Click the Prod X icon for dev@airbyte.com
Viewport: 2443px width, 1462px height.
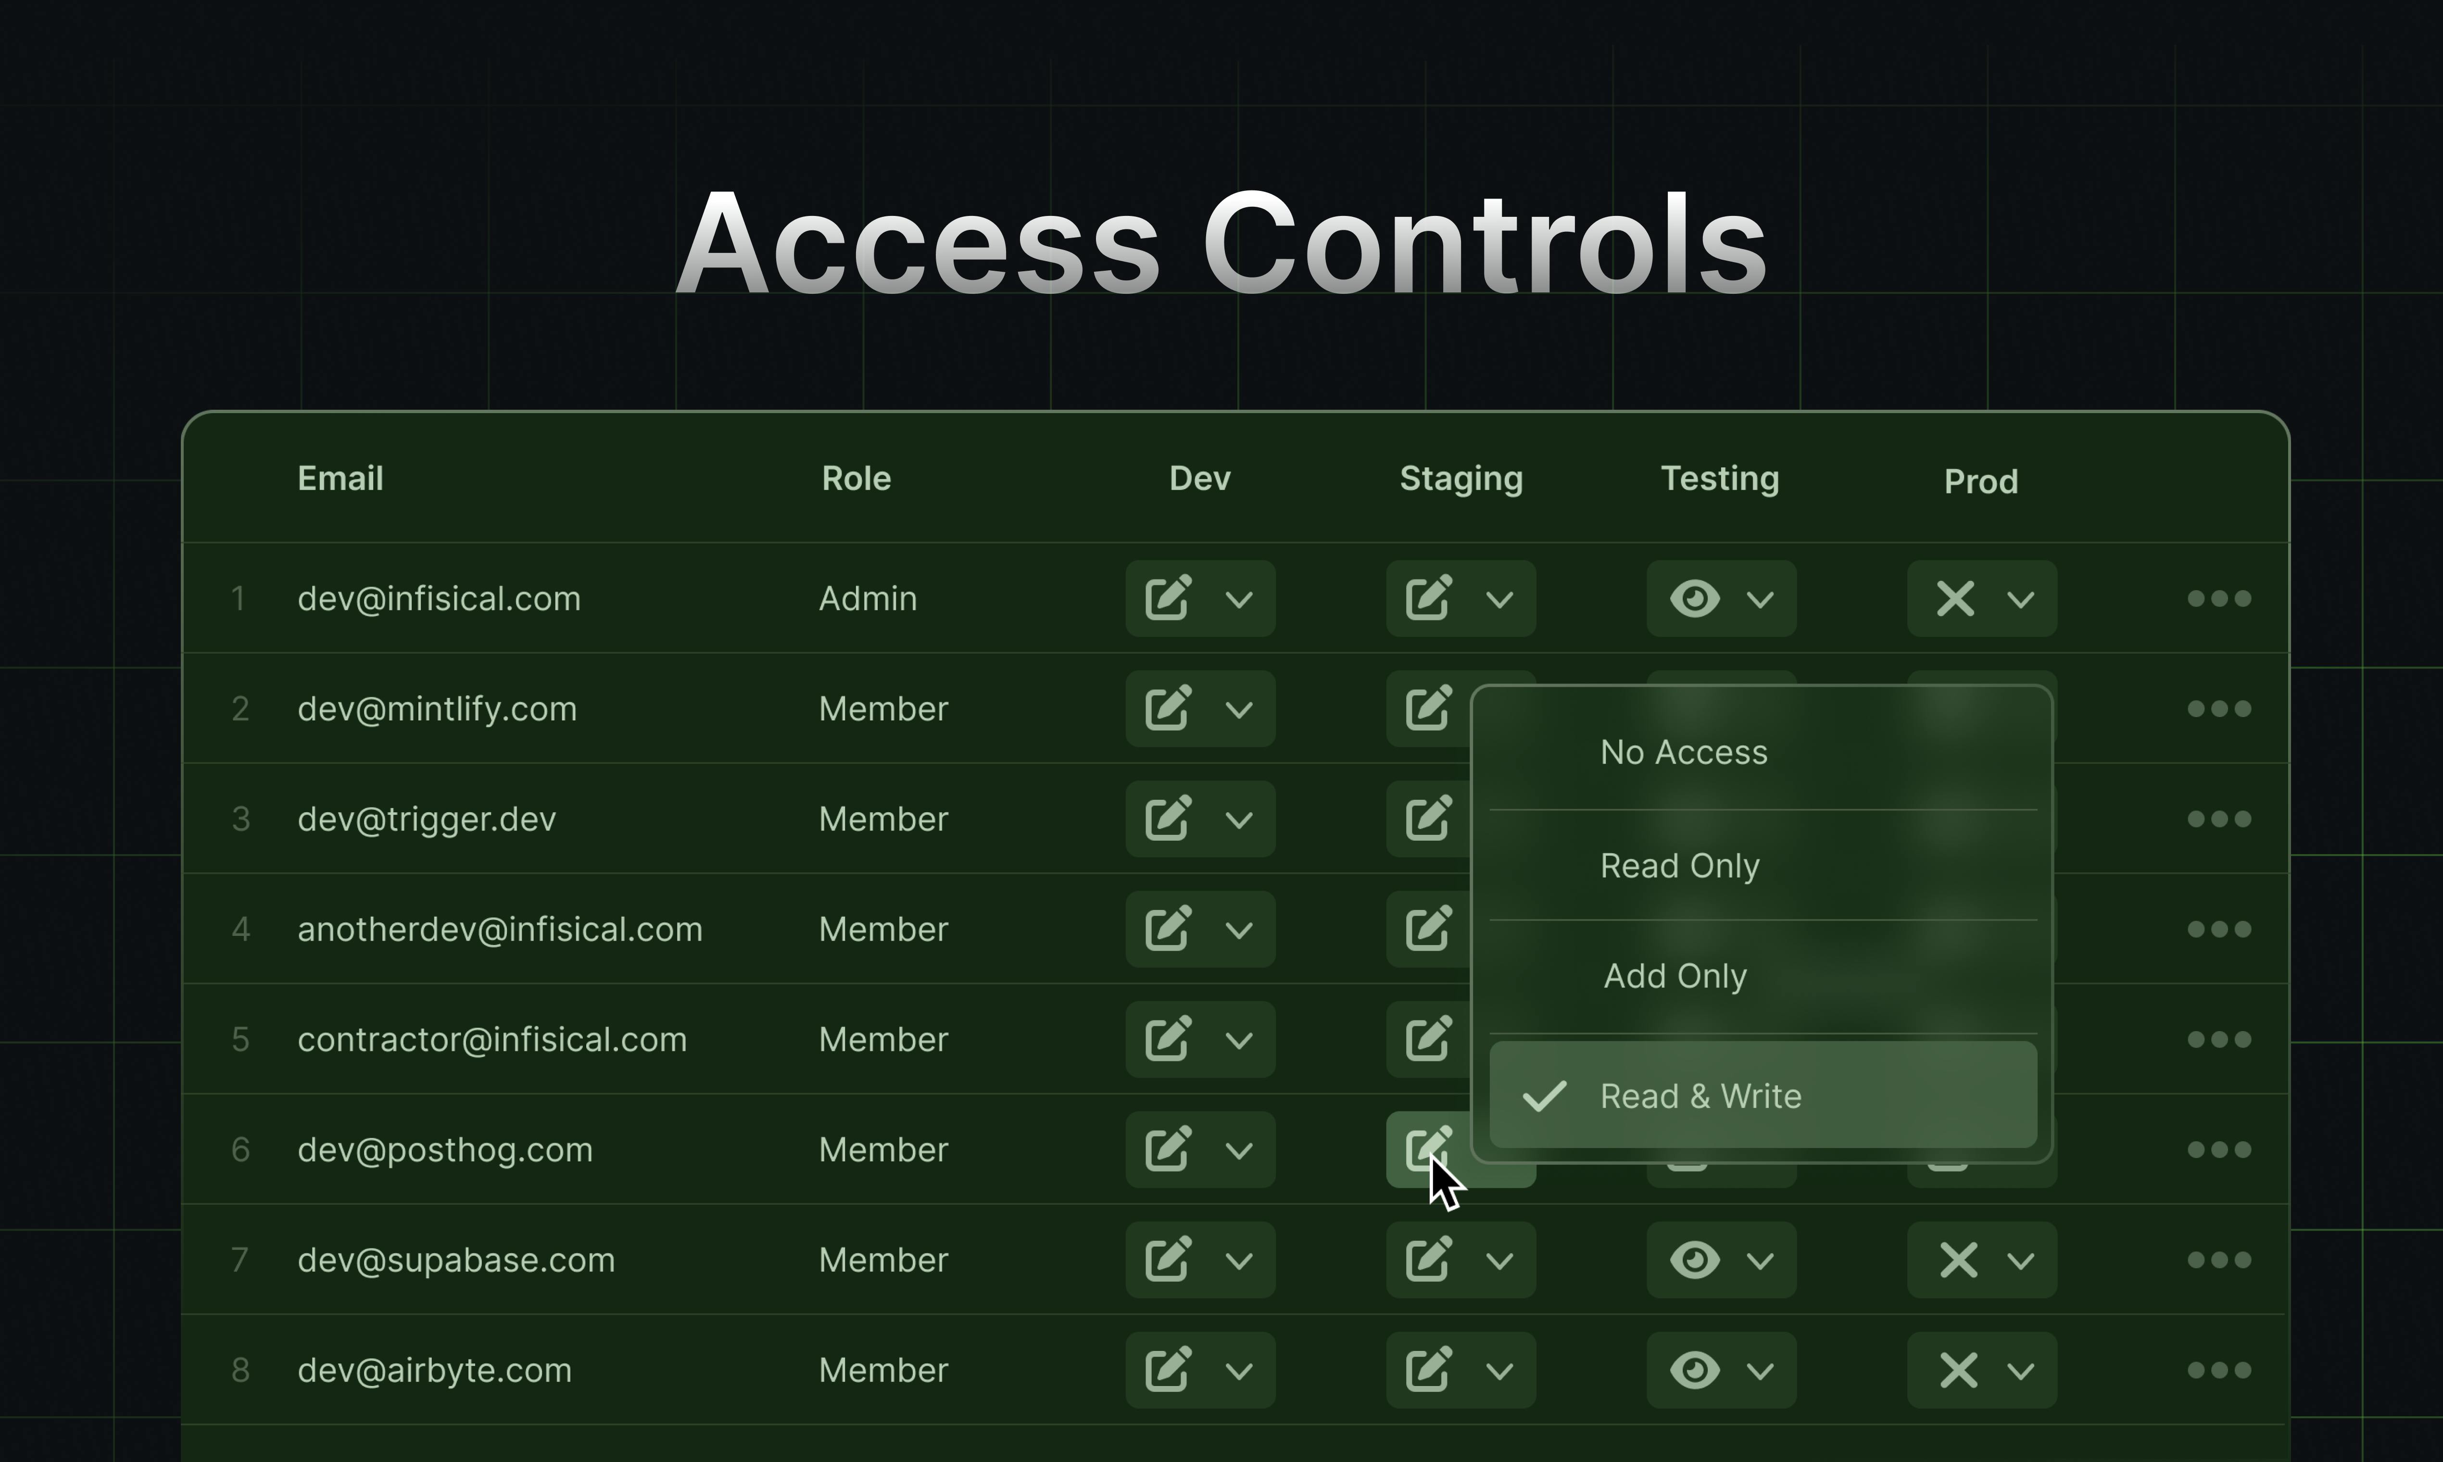pyautogui.click(x=1958, y=1370)
